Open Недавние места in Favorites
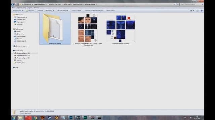 (21, 17)
